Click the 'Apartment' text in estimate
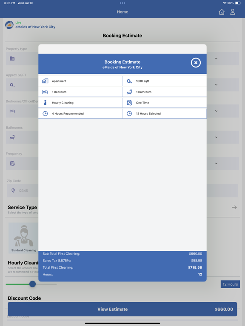 59,81
